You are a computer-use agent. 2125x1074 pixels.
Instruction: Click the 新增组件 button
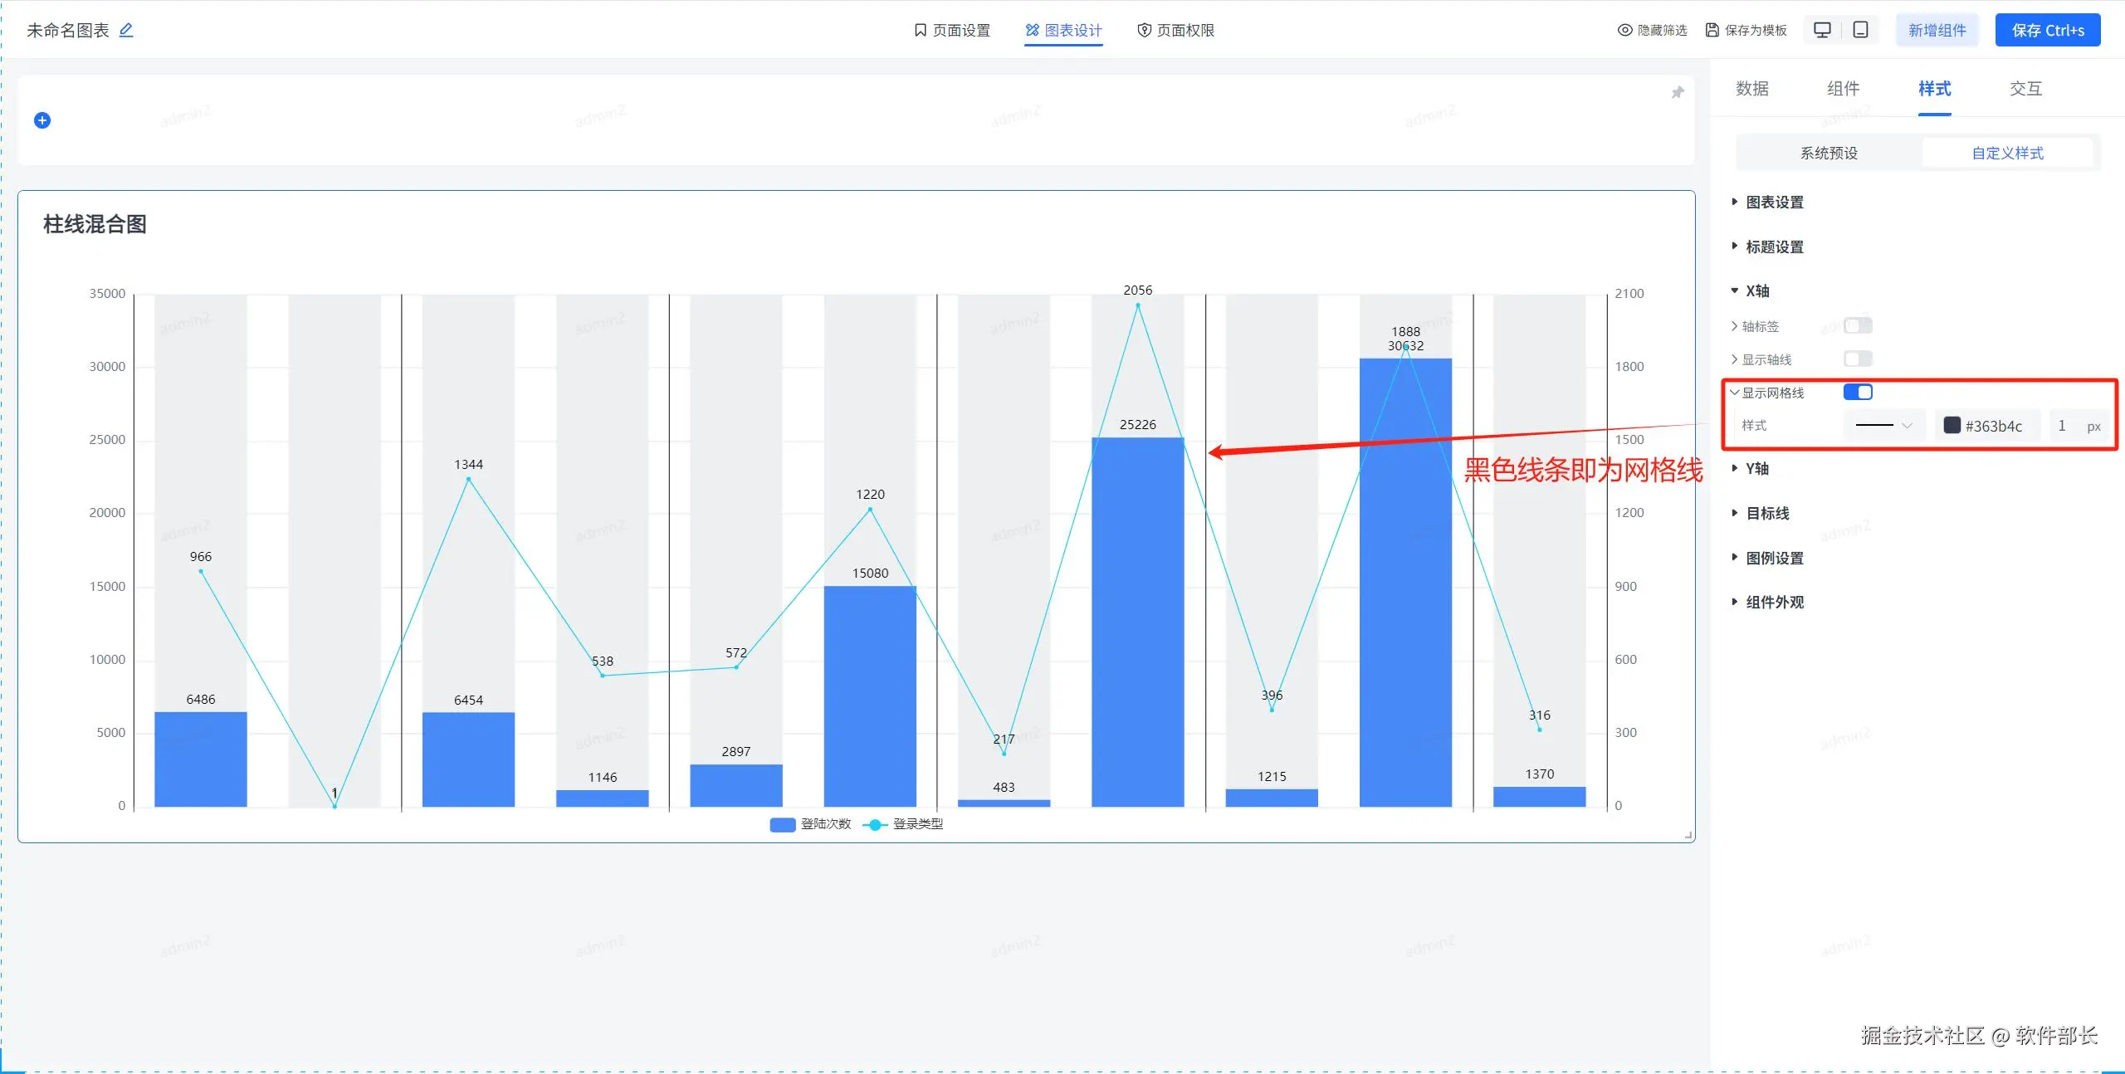point(1937,31)
